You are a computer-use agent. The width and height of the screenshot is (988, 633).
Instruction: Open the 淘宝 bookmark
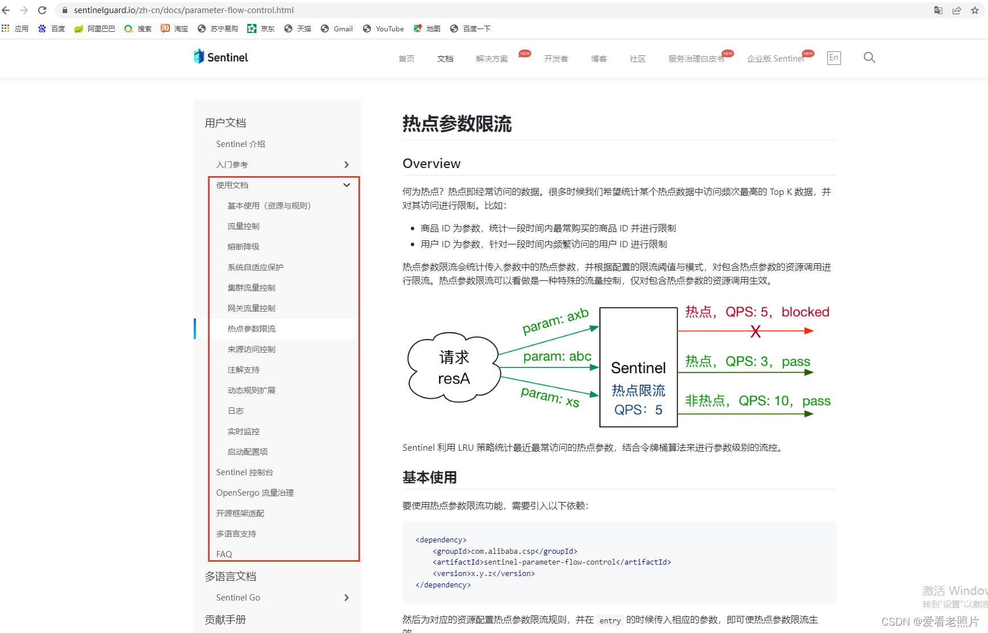[x=174, y=28]
